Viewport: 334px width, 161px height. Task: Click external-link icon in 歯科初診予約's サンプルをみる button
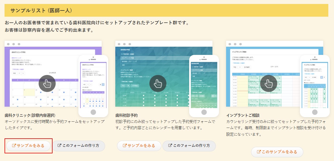point(125,146)
